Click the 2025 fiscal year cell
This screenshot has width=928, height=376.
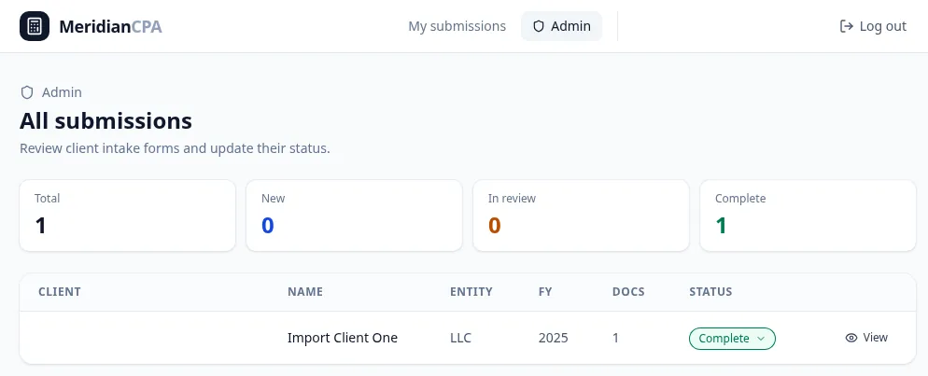tap(554, 338)
